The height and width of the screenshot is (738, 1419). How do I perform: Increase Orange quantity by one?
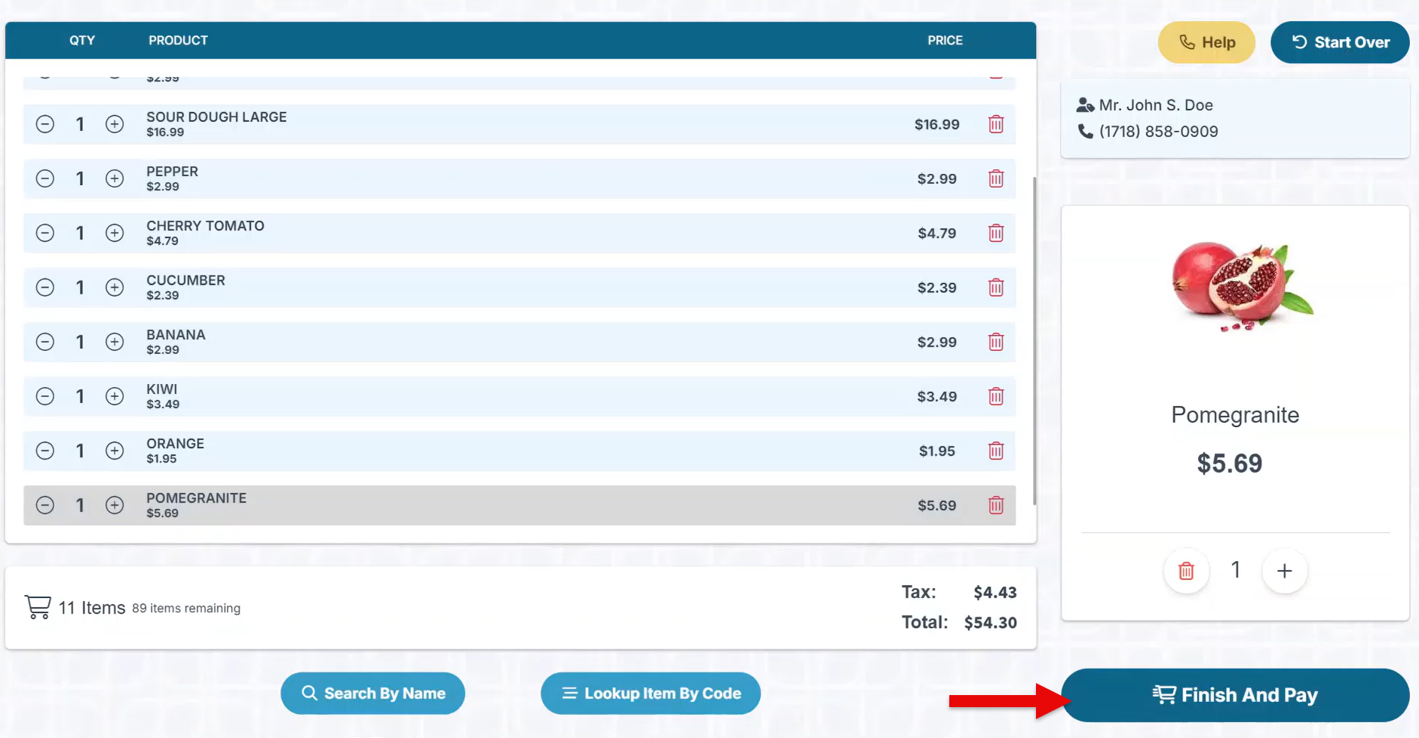(115, 451)
